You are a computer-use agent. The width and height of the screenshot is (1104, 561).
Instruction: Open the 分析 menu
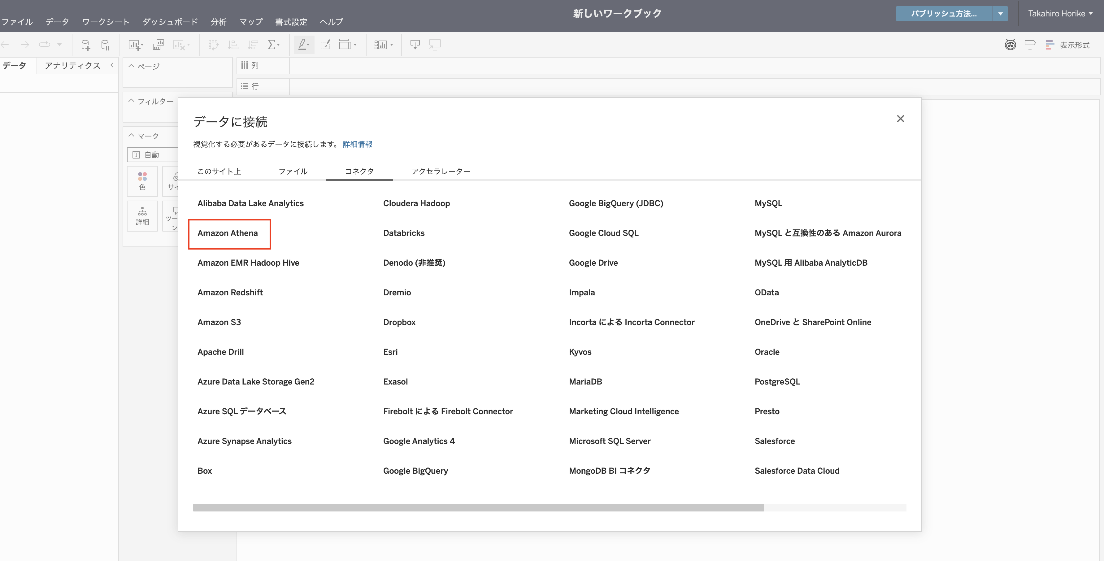pyautogui.click(x=219, y=22)
